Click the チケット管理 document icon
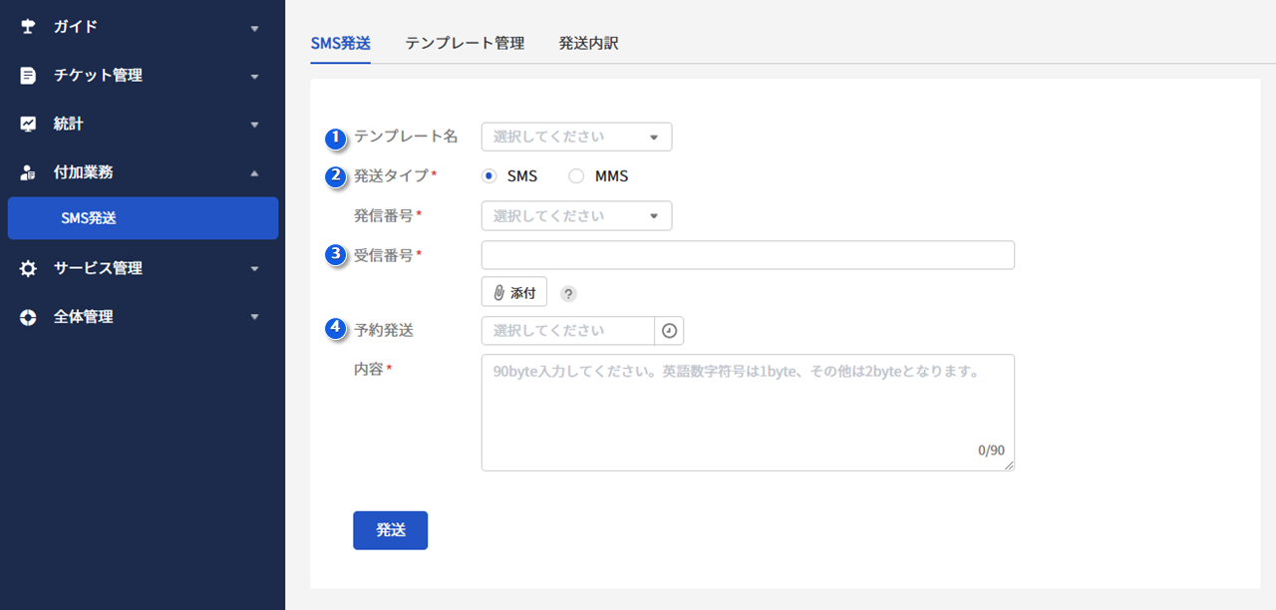This screenshot has height=610, width=1276. pyautogui.click(x=28, y=76)
